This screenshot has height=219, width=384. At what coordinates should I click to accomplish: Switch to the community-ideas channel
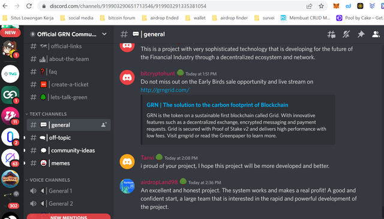(x=68, y=151)
